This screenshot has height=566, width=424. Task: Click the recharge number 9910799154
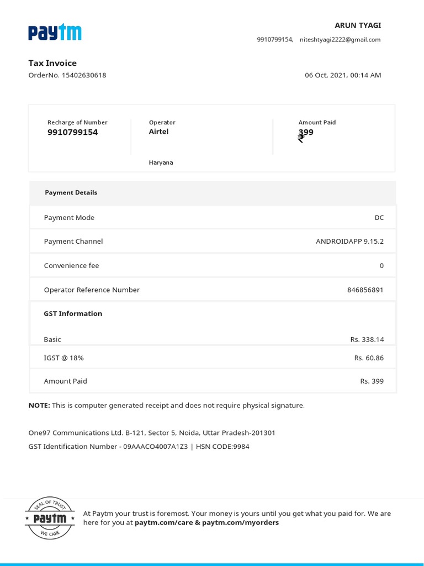point(72,133)
